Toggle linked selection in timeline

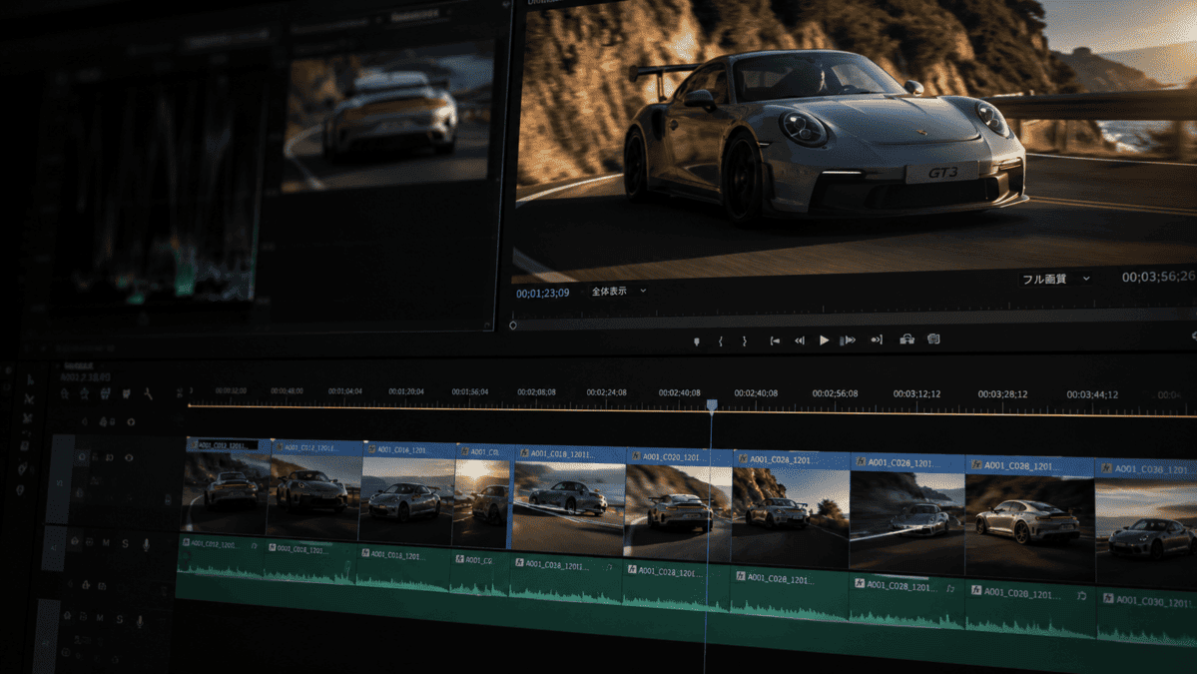(x=106, y=393)
